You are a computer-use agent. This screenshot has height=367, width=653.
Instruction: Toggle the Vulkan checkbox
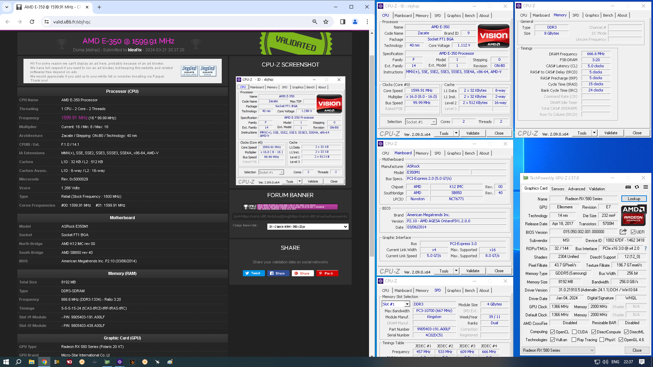[x=552, y=340]
